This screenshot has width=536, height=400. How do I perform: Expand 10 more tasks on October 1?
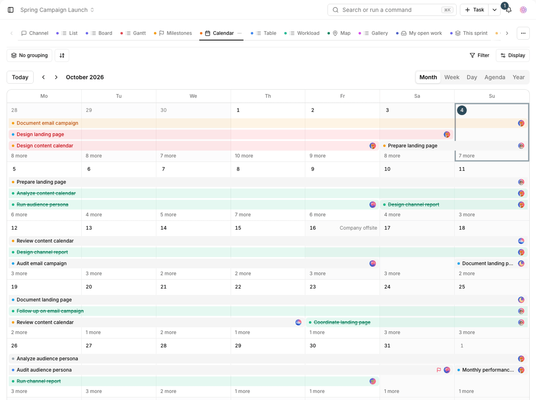[x=244, y=156]
